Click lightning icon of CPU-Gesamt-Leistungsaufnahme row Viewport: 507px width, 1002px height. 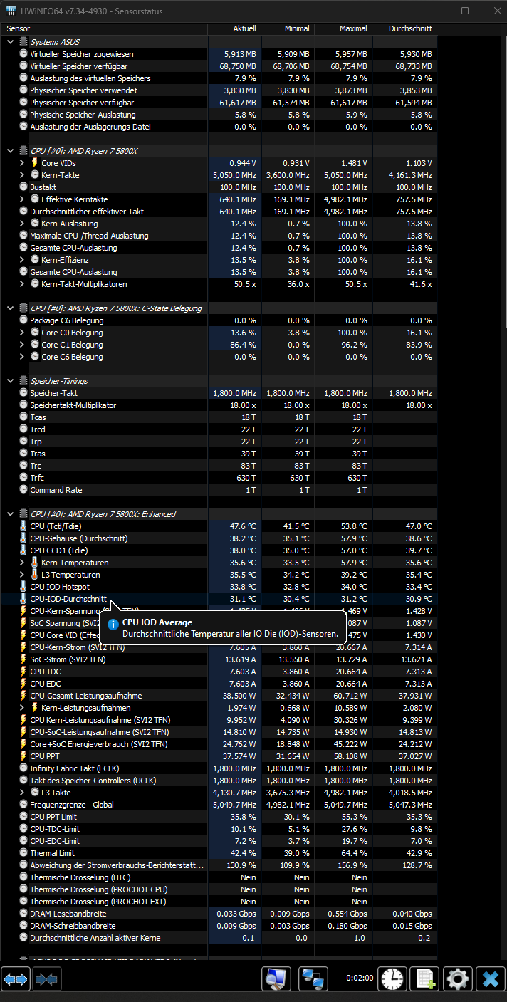click(x=23, y=696)
